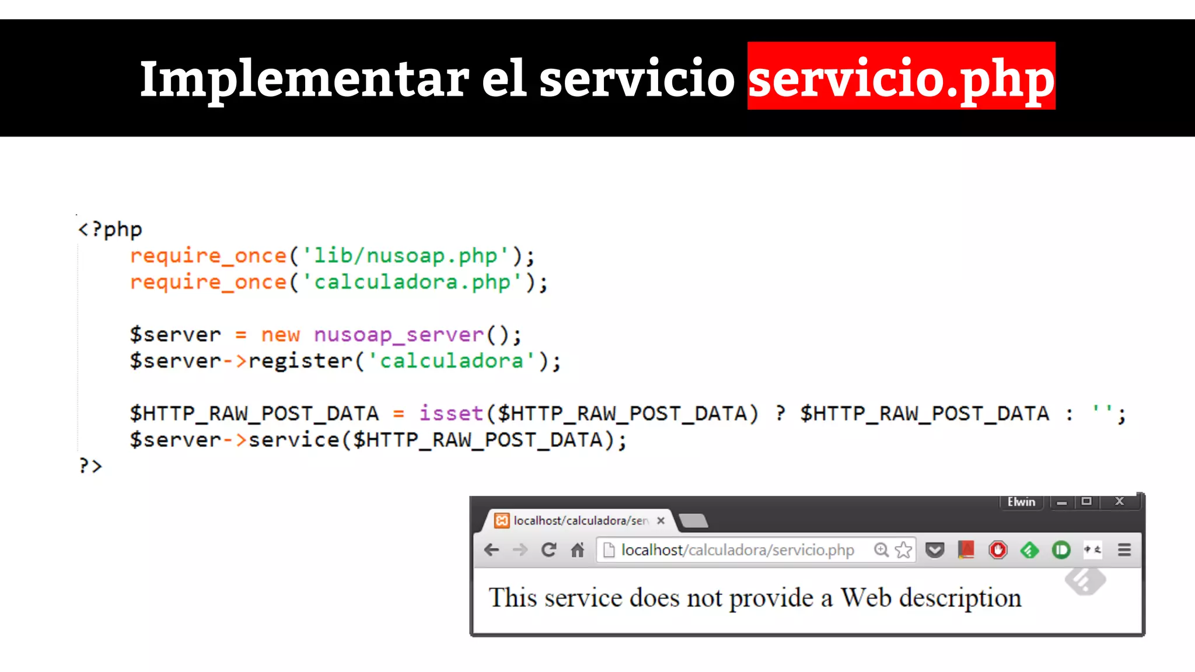This screenshot has height=672, width=1195.
Task: Click the '$server->service' code text
Action: 235,439
